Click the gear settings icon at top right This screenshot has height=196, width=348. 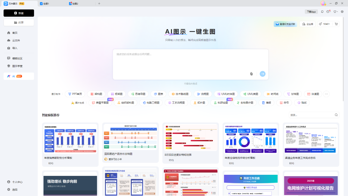pyautogui.click(x=342, y=12)
